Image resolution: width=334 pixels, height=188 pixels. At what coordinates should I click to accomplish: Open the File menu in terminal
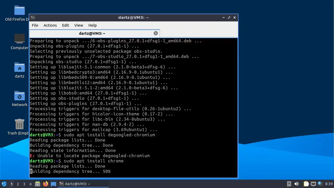tap(35, 25)
